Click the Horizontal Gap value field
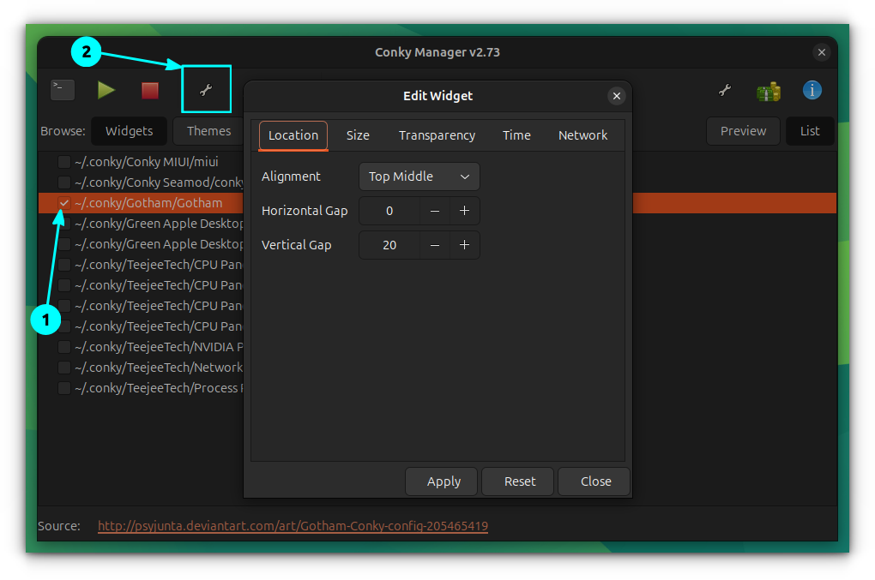 click(389, 211)
